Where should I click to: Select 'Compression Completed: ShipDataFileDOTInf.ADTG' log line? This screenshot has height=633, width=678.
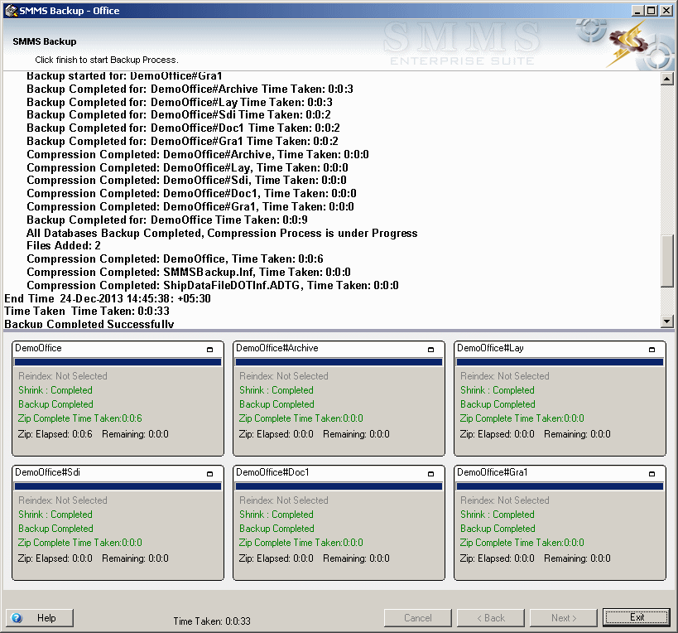[x=213, y=286]
